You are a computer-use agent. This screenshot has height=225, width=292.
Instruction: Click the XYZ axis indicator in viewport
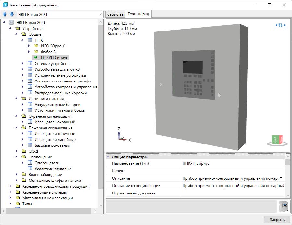point(122,135)
